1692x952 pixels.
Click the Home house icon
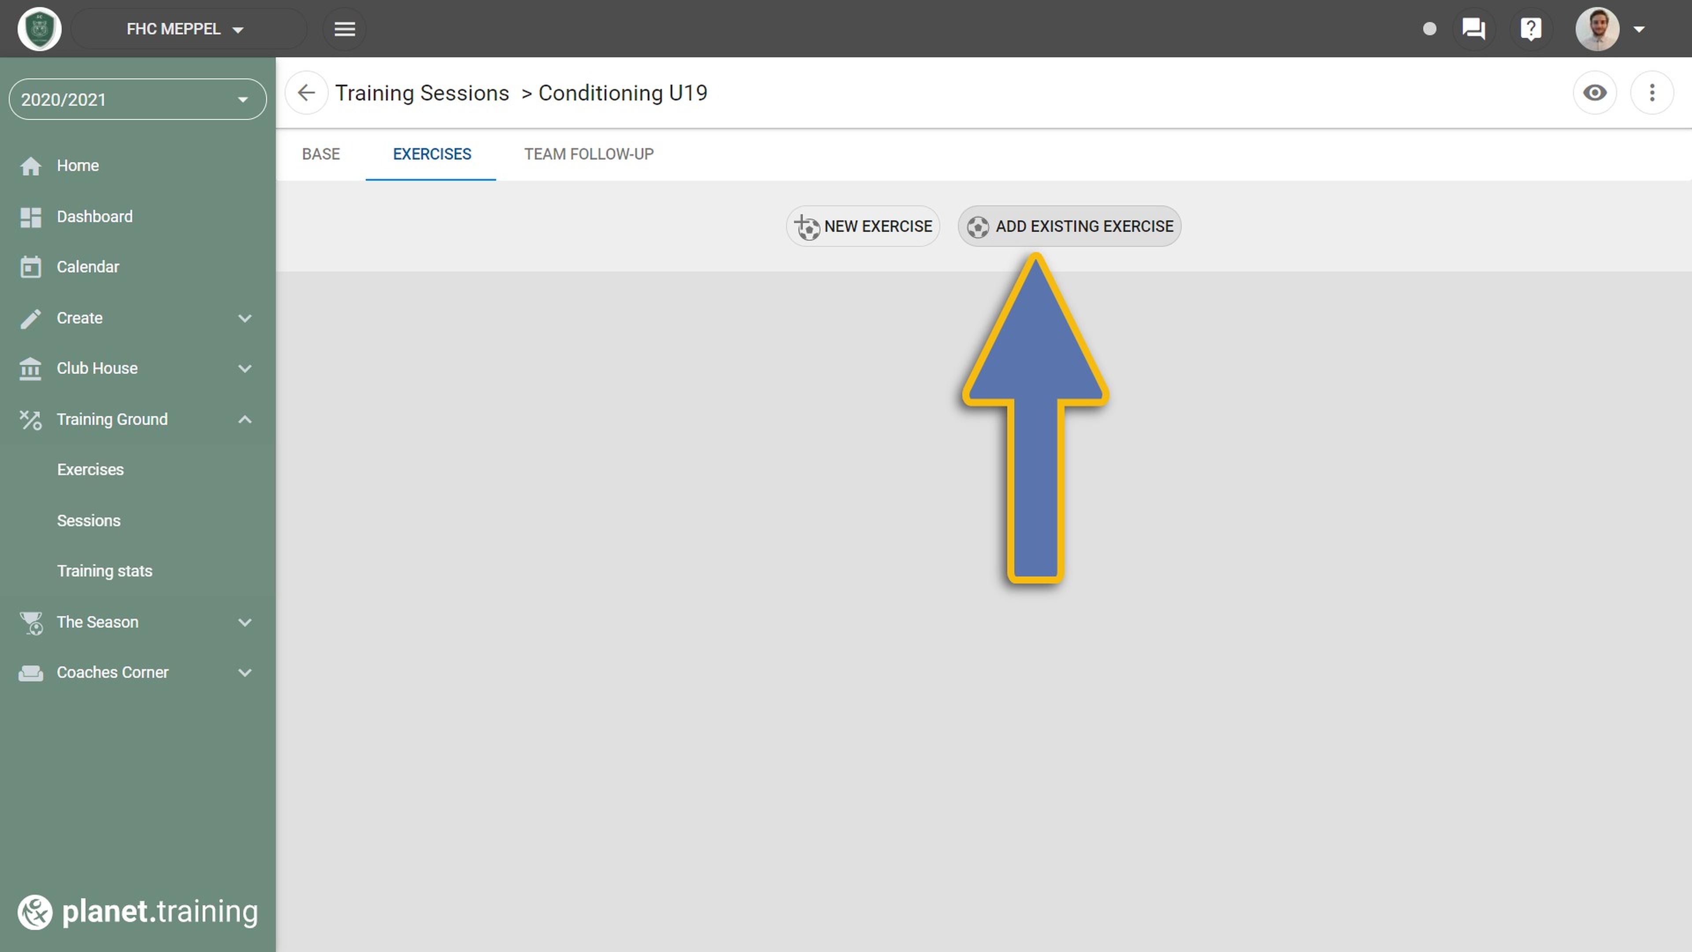pyautogui.click(x=30, y=166)
